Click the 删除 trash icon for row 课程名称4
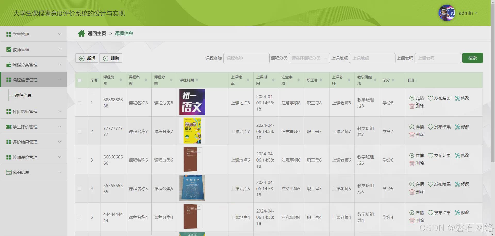 [412, 221]
